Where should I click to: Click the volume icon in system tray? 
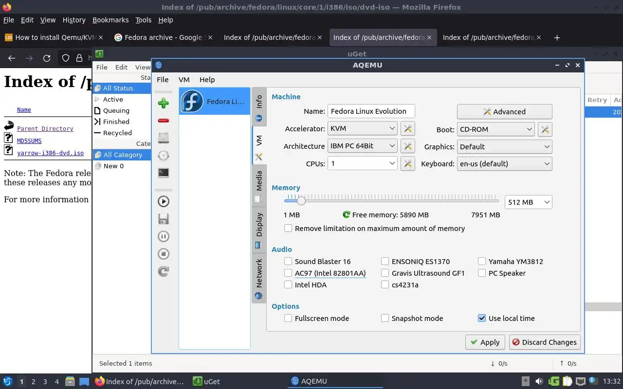coord(539,381)
